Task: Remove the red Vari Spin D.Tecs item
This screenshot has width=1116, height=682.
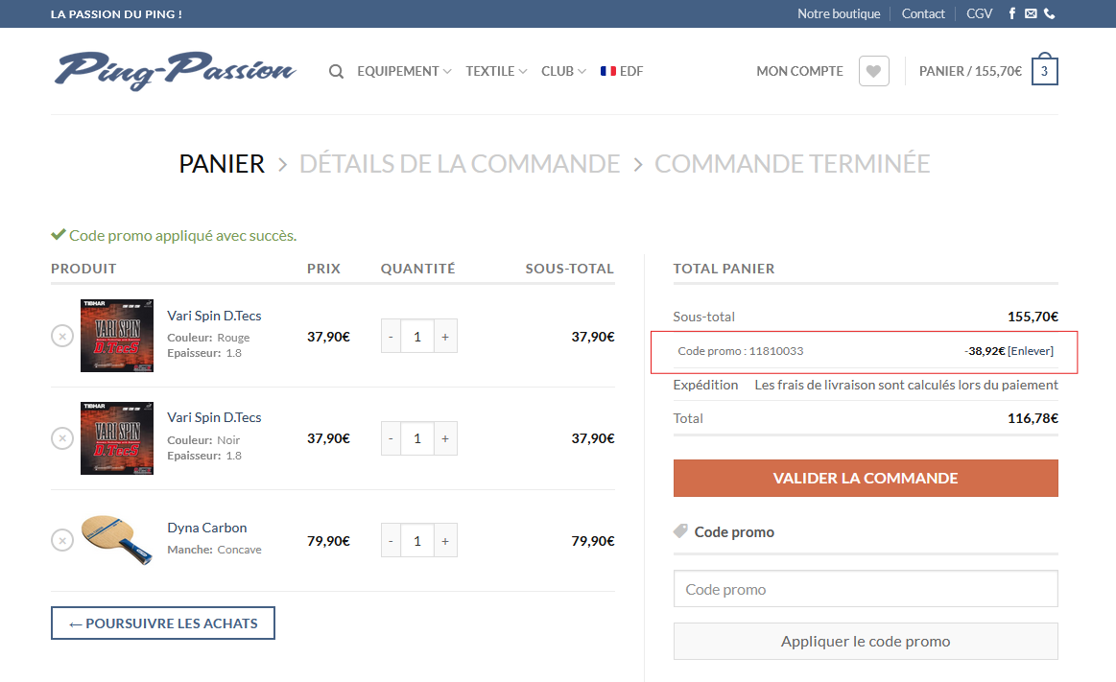Action: (61, 337)
